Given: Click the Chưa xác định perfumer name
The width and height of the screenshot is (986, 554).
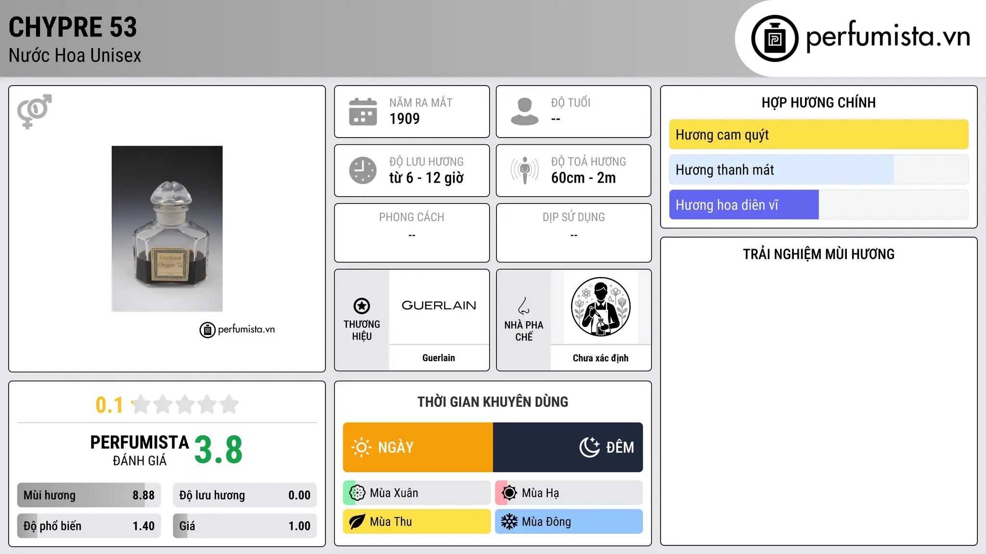Looking at the screenshot, I should [x=600, y=358].
